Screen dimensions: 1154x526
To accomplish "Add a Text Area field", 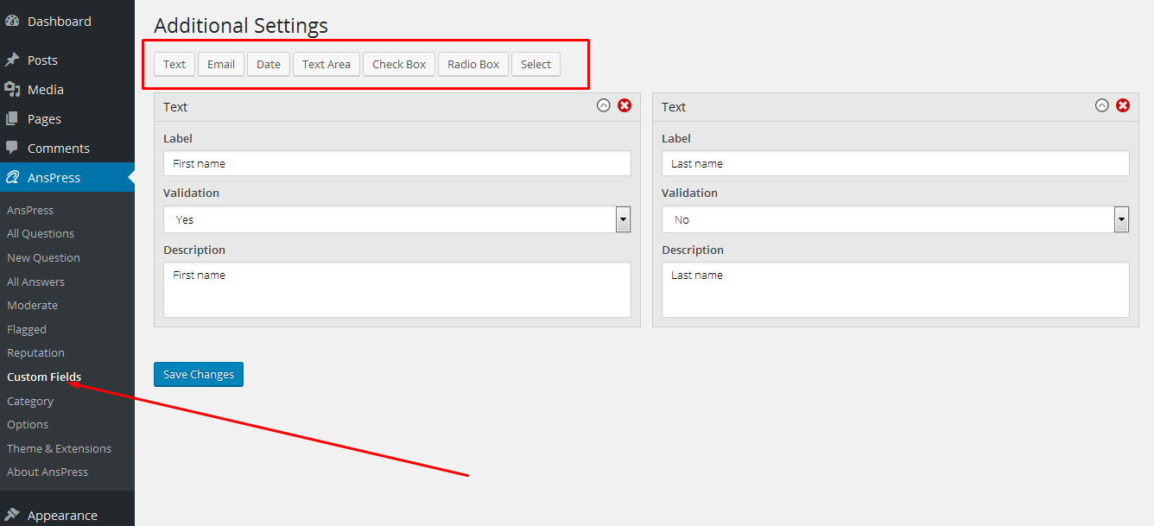I will [327, 64].
